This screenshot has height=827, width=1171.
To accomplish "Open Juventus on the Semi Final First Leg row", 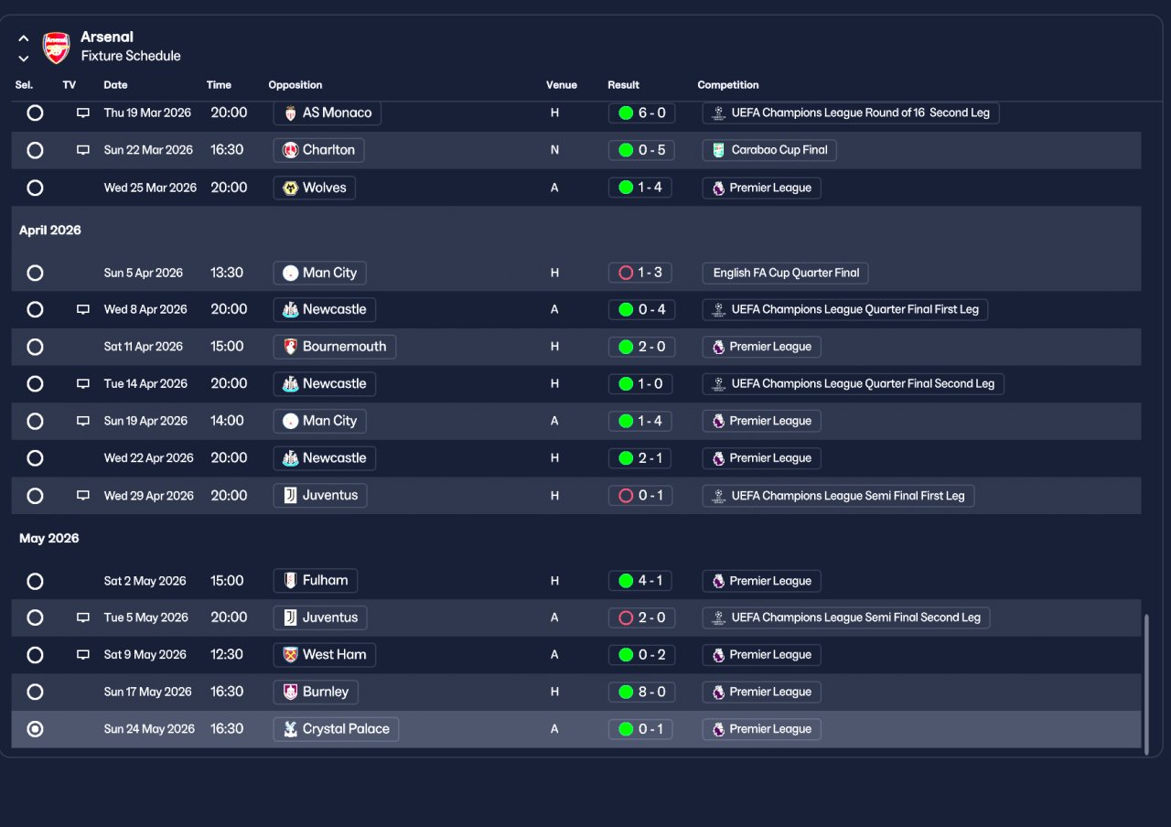I will pyautogui.click(x=320, y=496).
